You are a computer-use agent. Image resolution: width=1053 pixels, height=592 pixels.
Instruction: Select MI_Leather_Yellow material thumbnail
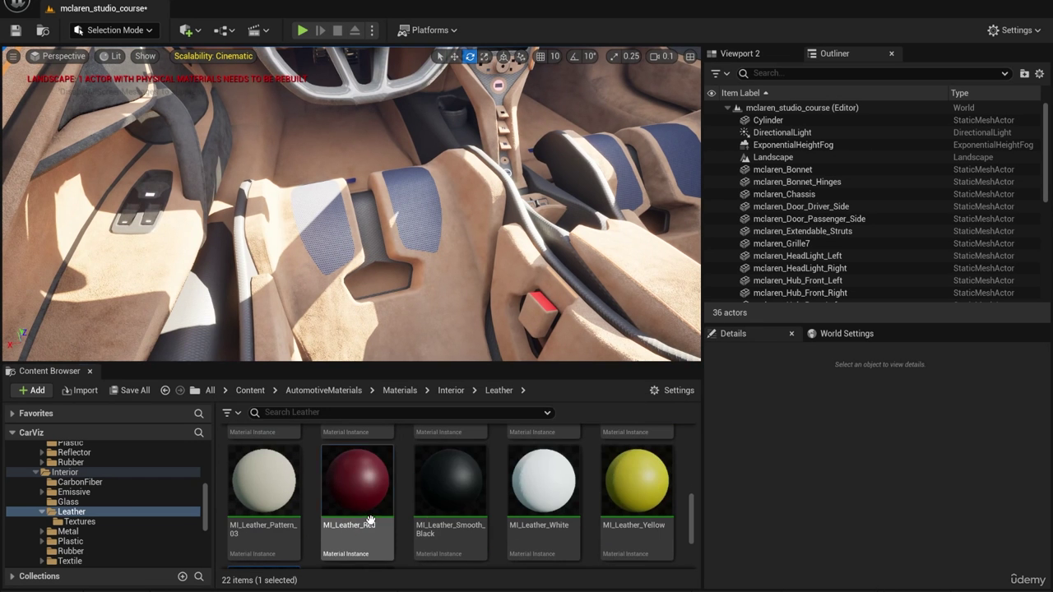637,481
